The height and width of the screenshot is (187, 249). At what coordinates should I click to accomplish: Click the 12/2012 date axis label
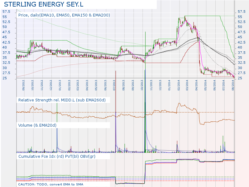click(x=51, y=85)
